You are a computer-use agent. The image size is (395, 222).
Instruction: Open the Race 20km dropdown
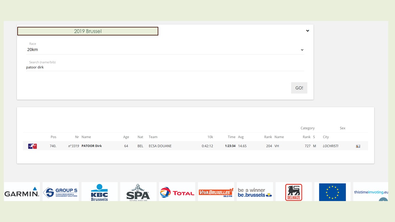tap(165, 49)
